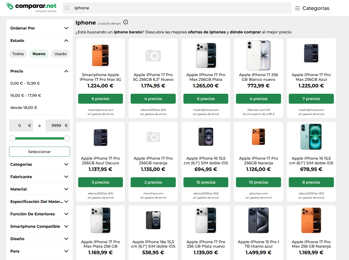Click the maximum price slider handle
349x260 pixels.
tap(67, 138)
